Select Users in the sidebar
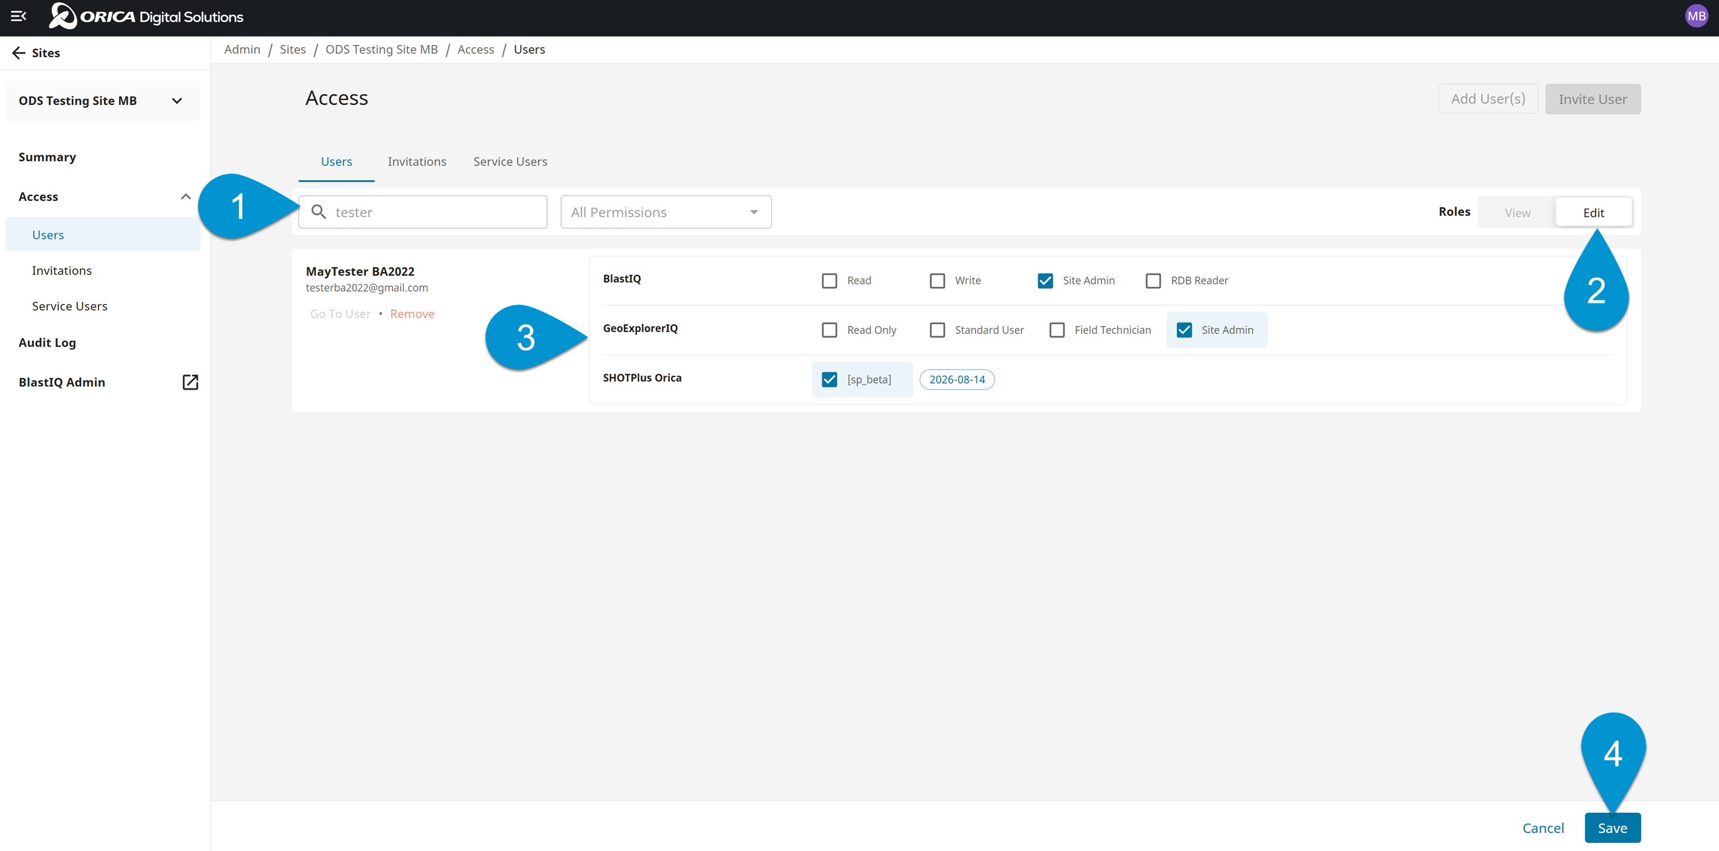The height and width of the screenshot is (851, 1719). (x=103, y=234)
